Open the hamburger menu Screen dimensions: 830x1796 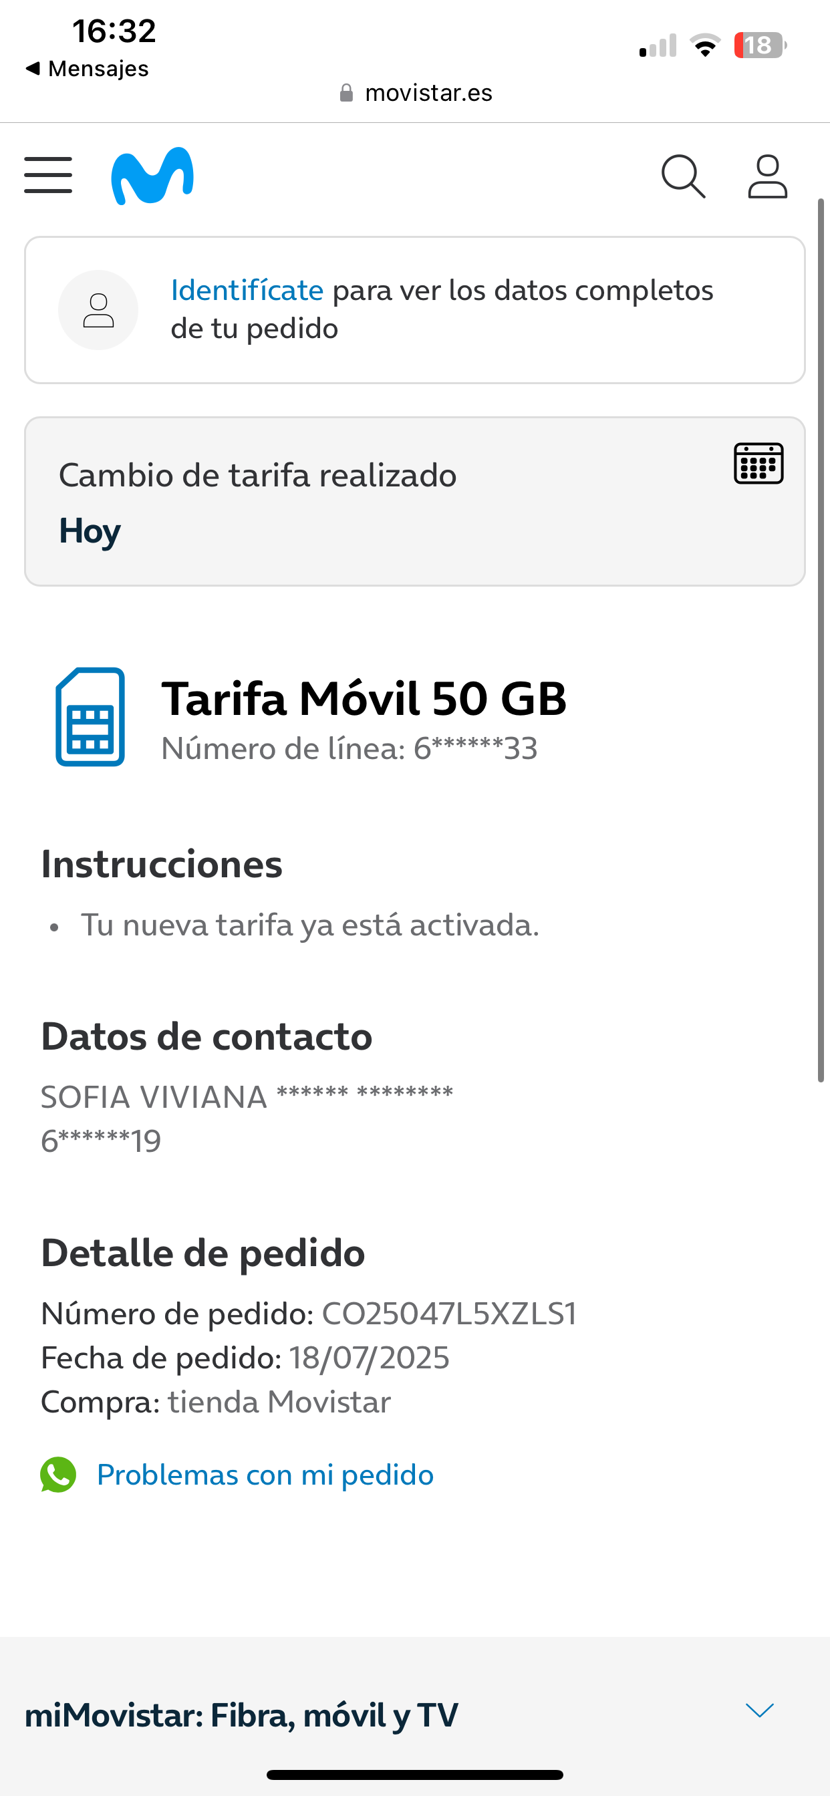click(x=48, y=175)
